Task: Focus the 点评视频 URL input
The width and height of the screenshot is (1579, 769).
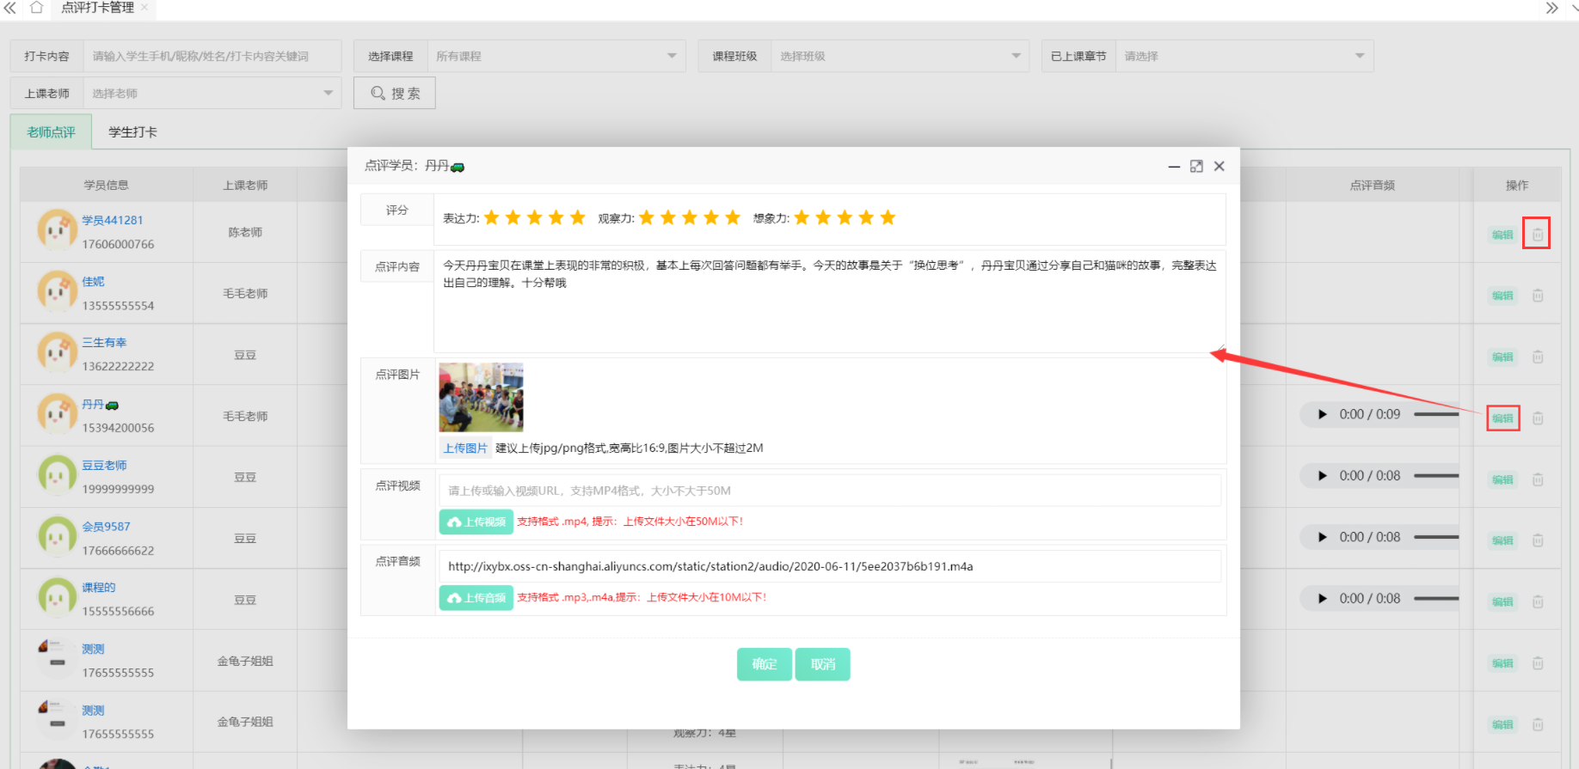Action: point(830,491)
